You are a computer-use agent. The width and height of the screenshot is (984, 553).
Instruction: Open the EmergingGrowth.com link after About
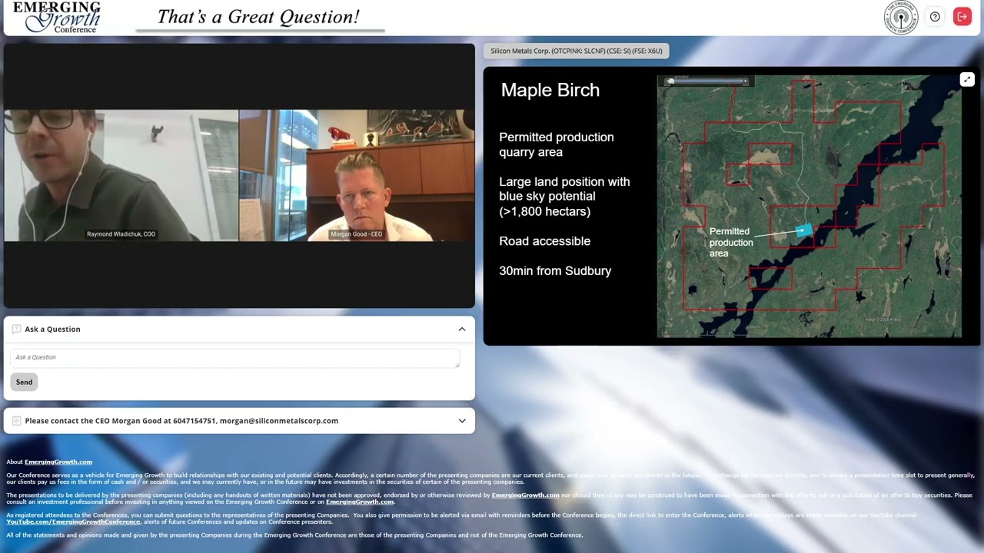[58, 462]
